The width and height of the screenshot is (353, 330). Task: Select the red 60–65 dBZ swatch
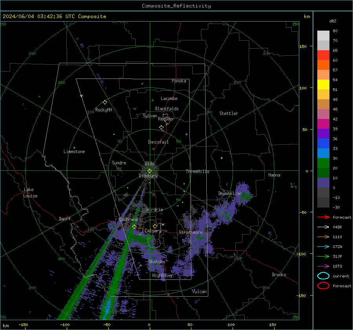323,55
